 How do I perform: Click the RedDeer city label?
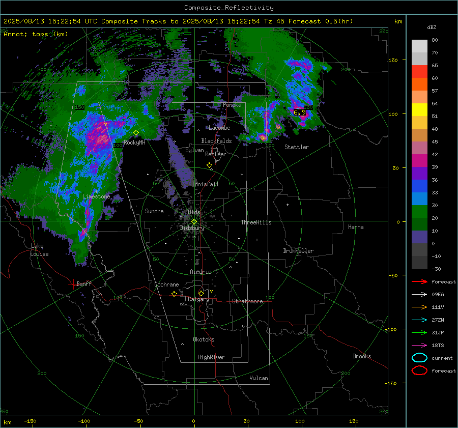point(216,154)
